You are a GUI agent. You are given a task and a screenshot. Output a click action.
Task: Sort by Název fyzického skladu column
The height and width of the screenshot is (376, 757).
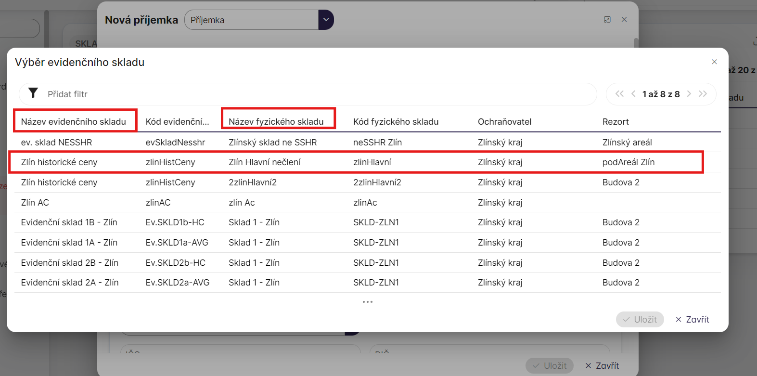(x=276, y=122)
